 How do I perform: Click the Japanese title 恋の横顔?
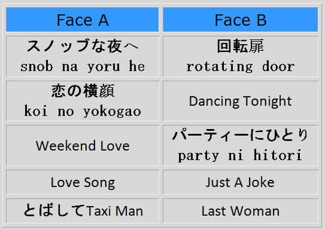click(x=83, y=91)
